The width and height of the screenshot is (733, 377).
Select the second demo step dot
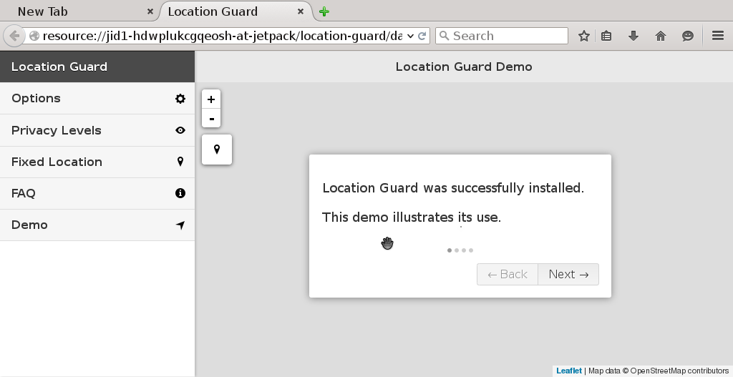point(457,250)
